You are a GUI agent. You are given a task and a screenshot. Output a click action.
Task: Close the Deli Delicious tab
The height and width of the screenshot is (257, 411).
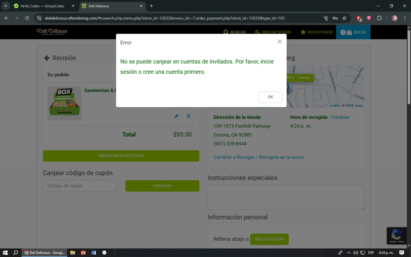(141, 6)
